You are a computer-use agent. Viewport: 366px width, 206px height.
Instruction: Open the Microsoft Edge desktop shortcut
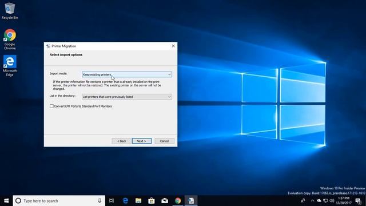(x=10, y=66)
